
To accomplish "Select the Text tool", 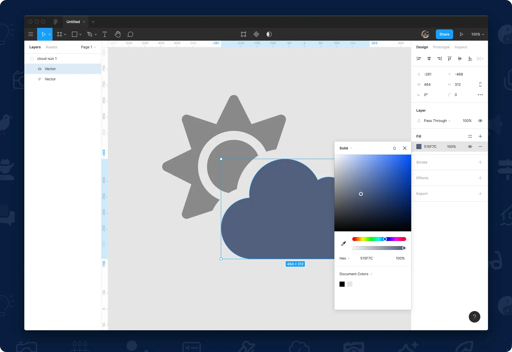I will point(105,34).
